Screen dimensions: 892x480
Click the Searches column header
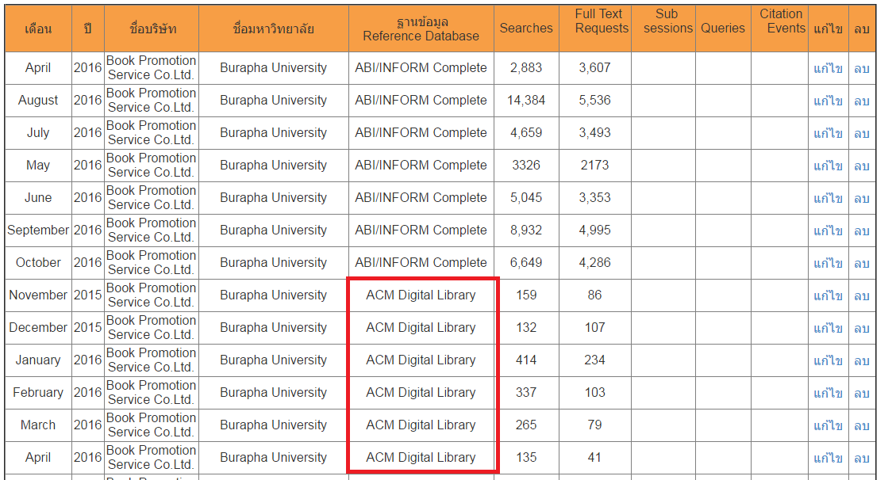[526, 29]
